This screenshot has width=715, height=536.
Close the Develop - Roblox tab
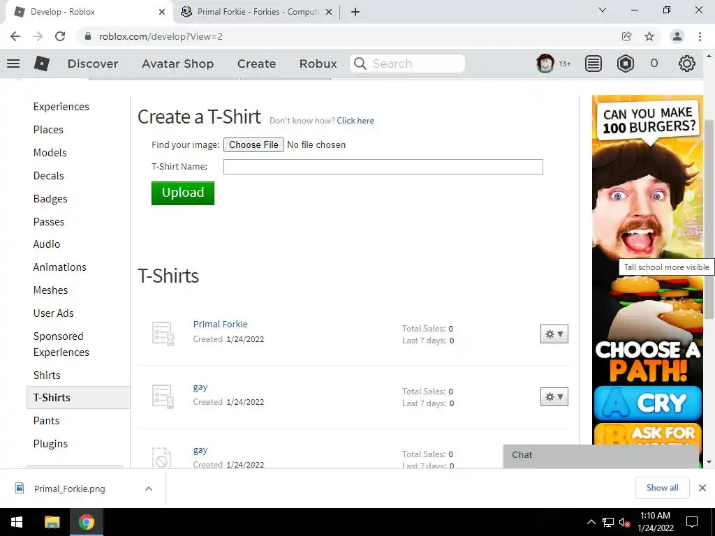(x=162, y=13)
